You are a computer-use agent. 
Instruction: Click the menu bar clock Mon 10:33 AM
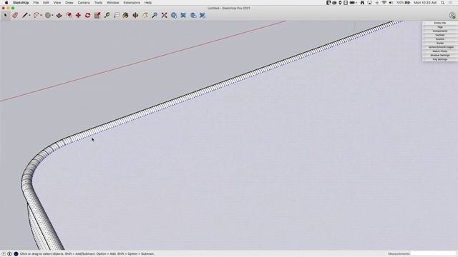pos(425,3)
